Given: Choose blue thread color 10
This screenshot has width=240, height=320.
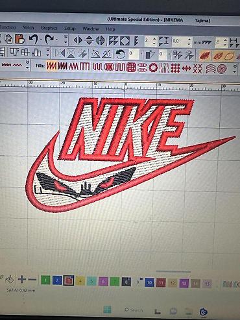Looking at the screenshot, I should [x=149, y=282].
